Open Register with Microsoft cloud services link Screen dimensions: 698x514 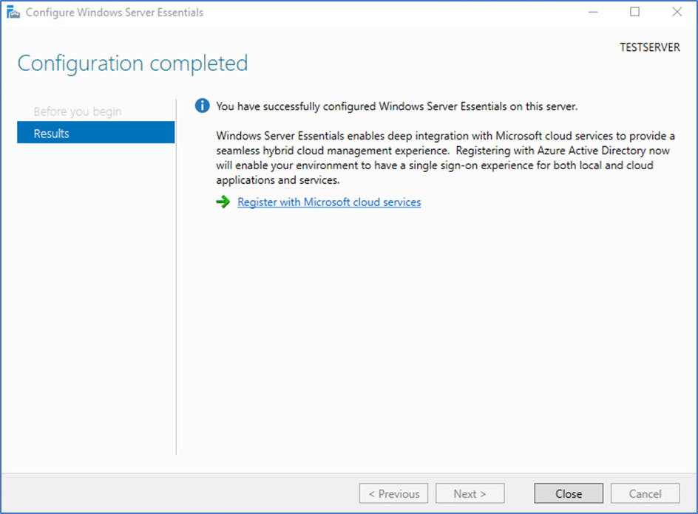(329, 202)
